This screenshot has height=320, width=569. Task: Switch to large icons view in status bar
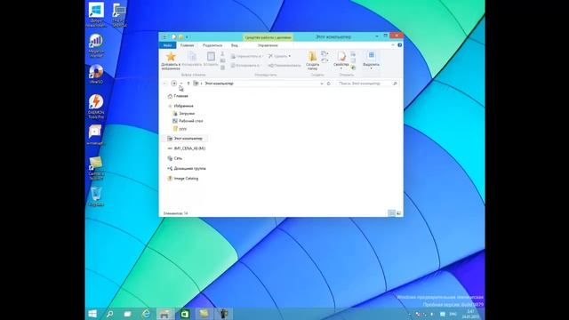point(398,213)
